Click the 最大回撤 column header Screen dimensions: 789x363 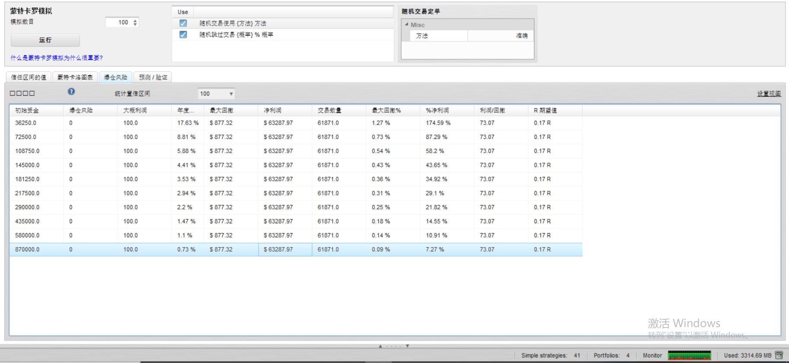pyautogui.click(x=231, y=110)
